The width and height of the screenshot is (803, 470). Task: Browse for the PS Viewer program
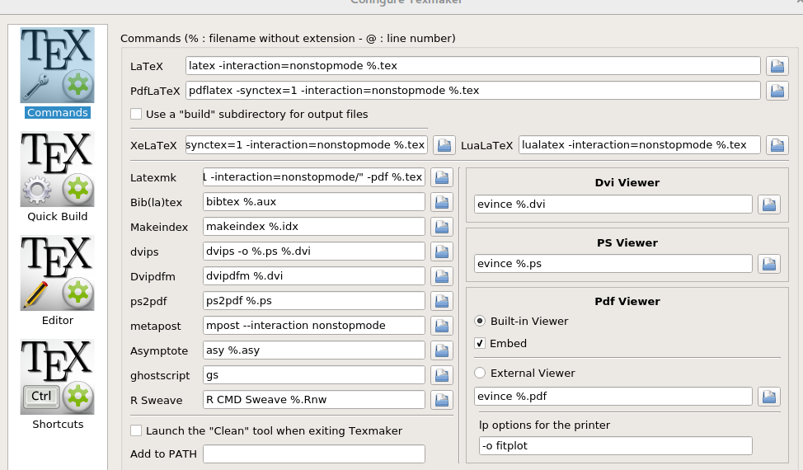click(x=768, y=264)
